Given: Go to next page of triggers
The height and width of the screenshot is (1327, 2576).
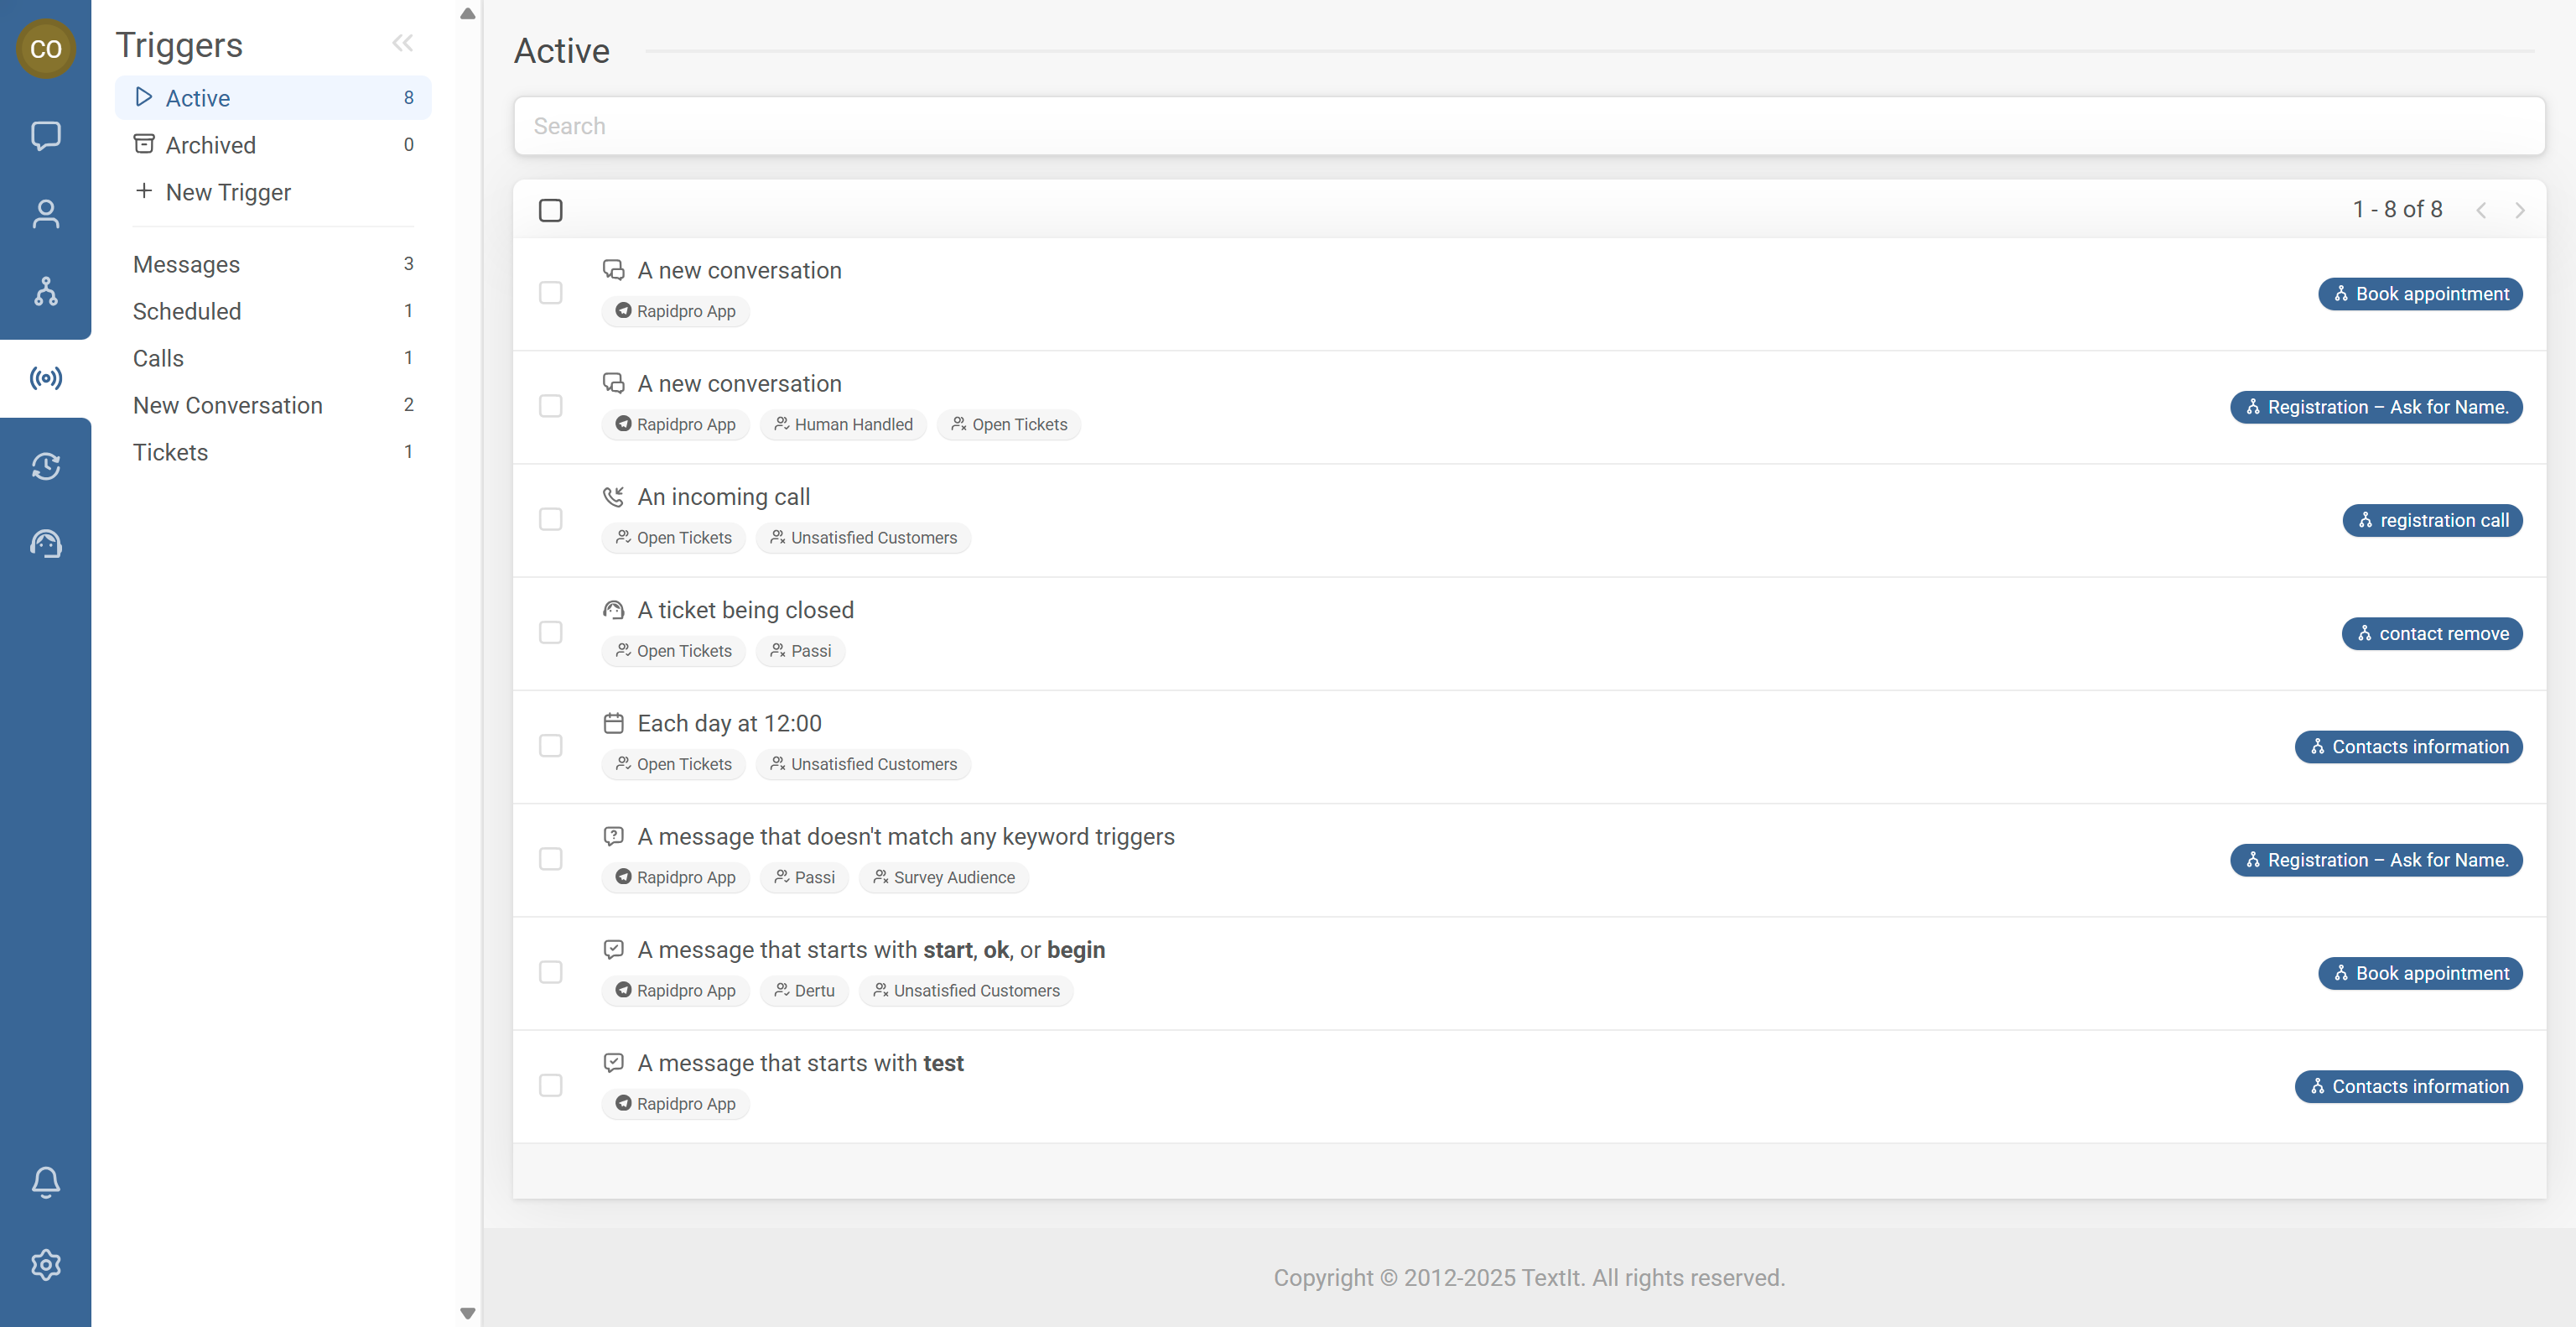Looking at the screenshot, I should pyautogui.click(x=2519, y=210).
